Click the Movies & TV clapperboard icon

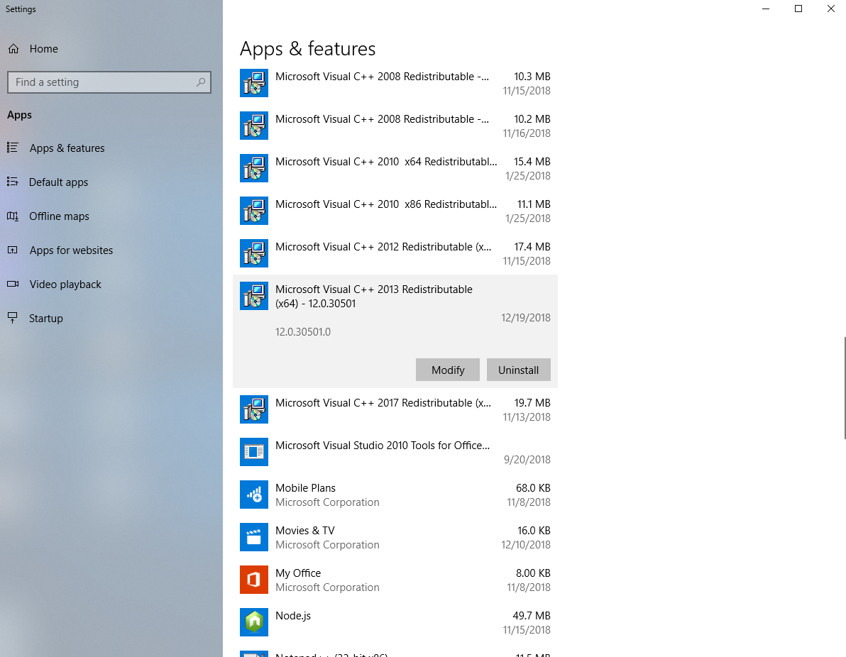click(254, 537)
